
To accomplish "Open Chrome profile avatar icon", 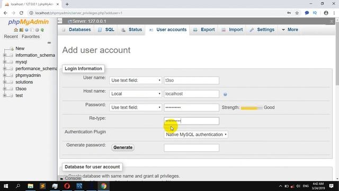I will (326, 13).
